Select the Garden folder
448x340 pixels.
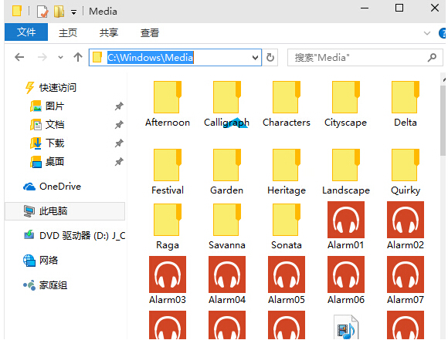coord(226,172)
